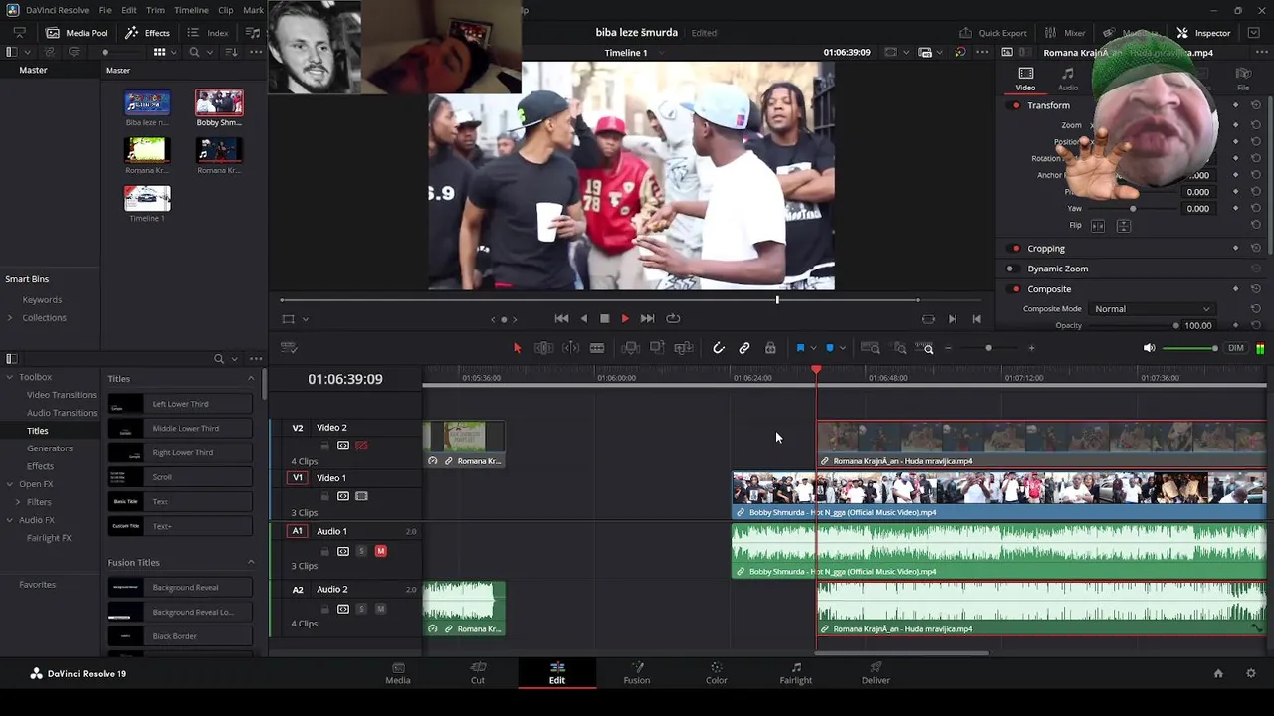
Task: Select the Blade Edit razor tool
Action: (x=597, y=348)
